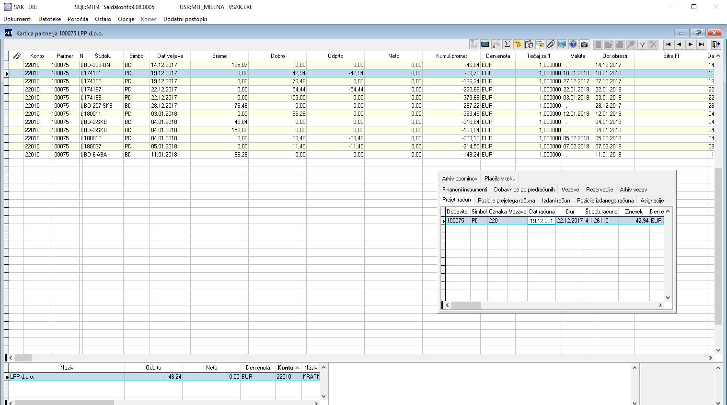Click the Dat.veljave column header
The height and width of the screenshot is (405, 727).
pos(170,56)
